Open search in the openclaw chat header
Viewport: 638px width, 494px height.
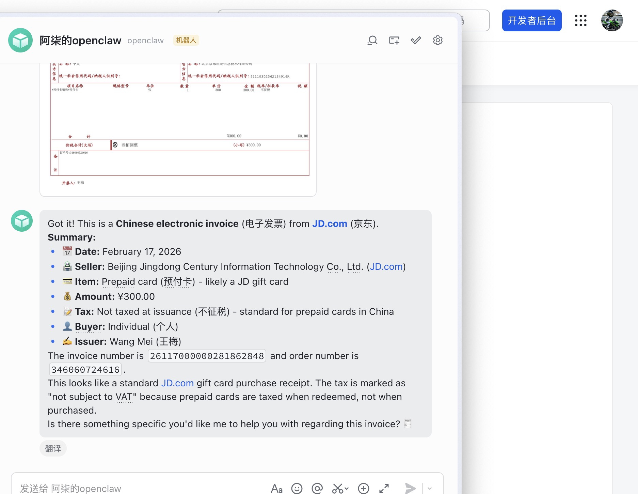tap(372, 41)
